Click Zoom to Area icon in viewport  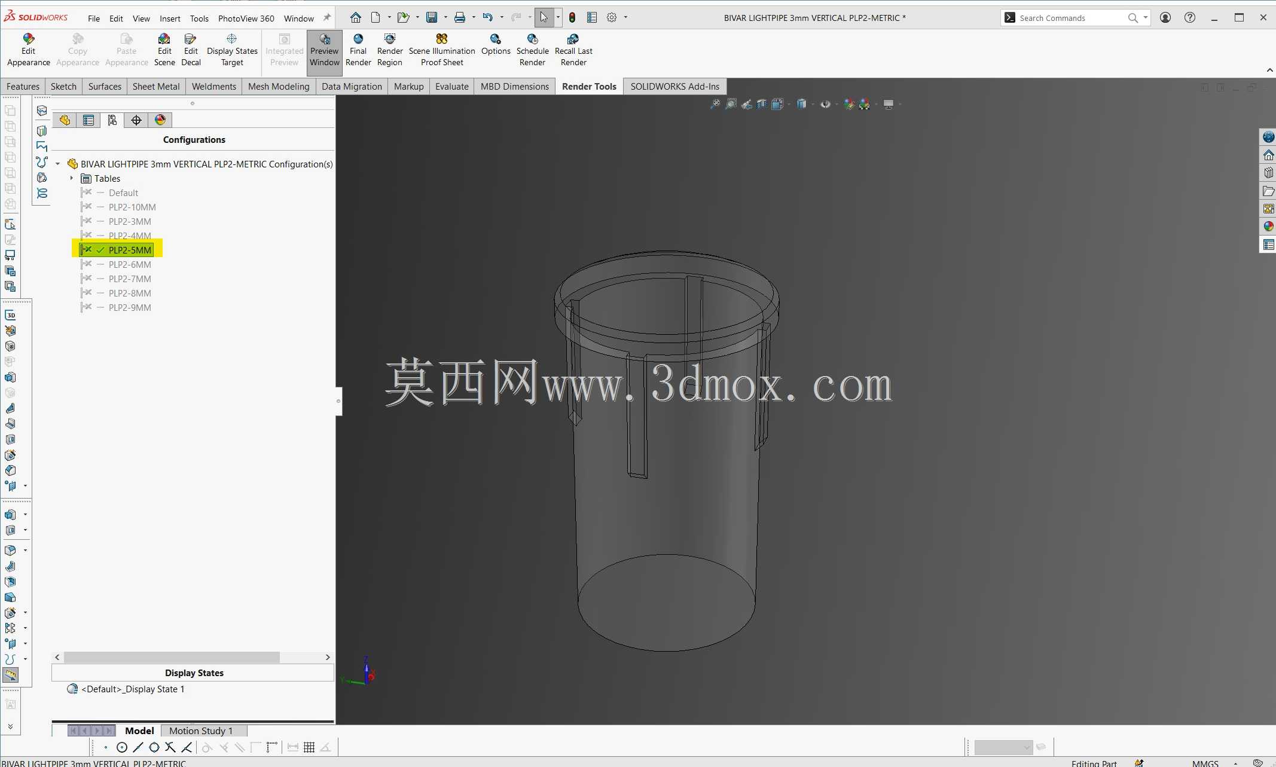731,104
